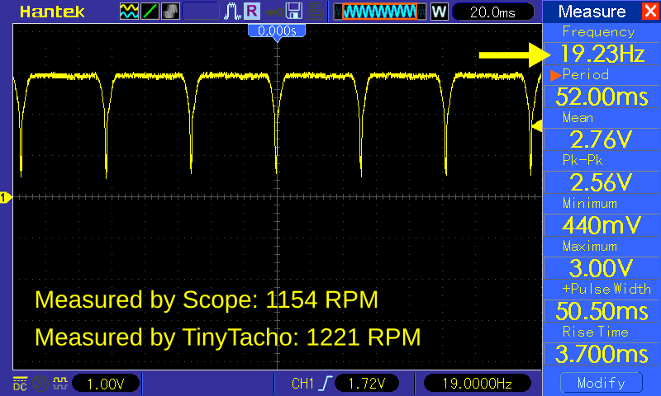
Task: Click the 0.000s trigger position marker
Action: click(x=277, y=31)
